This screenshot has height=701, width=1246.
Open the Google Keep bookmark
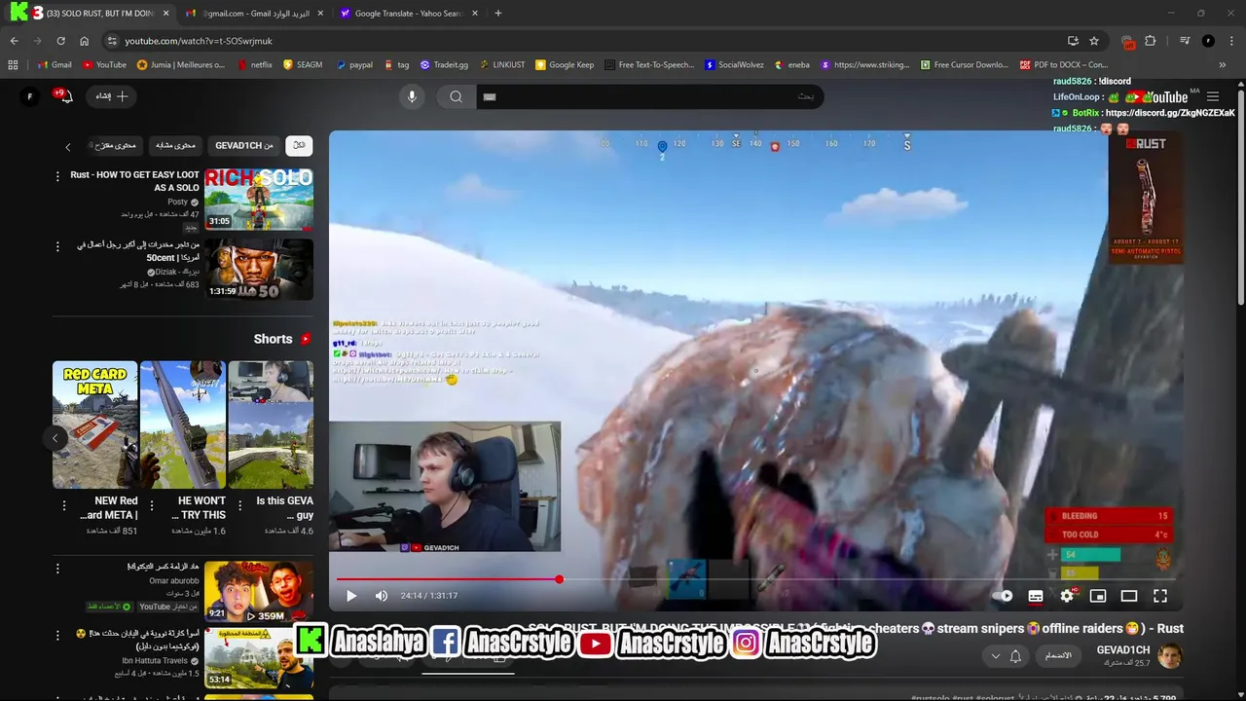tap(565, 65)
